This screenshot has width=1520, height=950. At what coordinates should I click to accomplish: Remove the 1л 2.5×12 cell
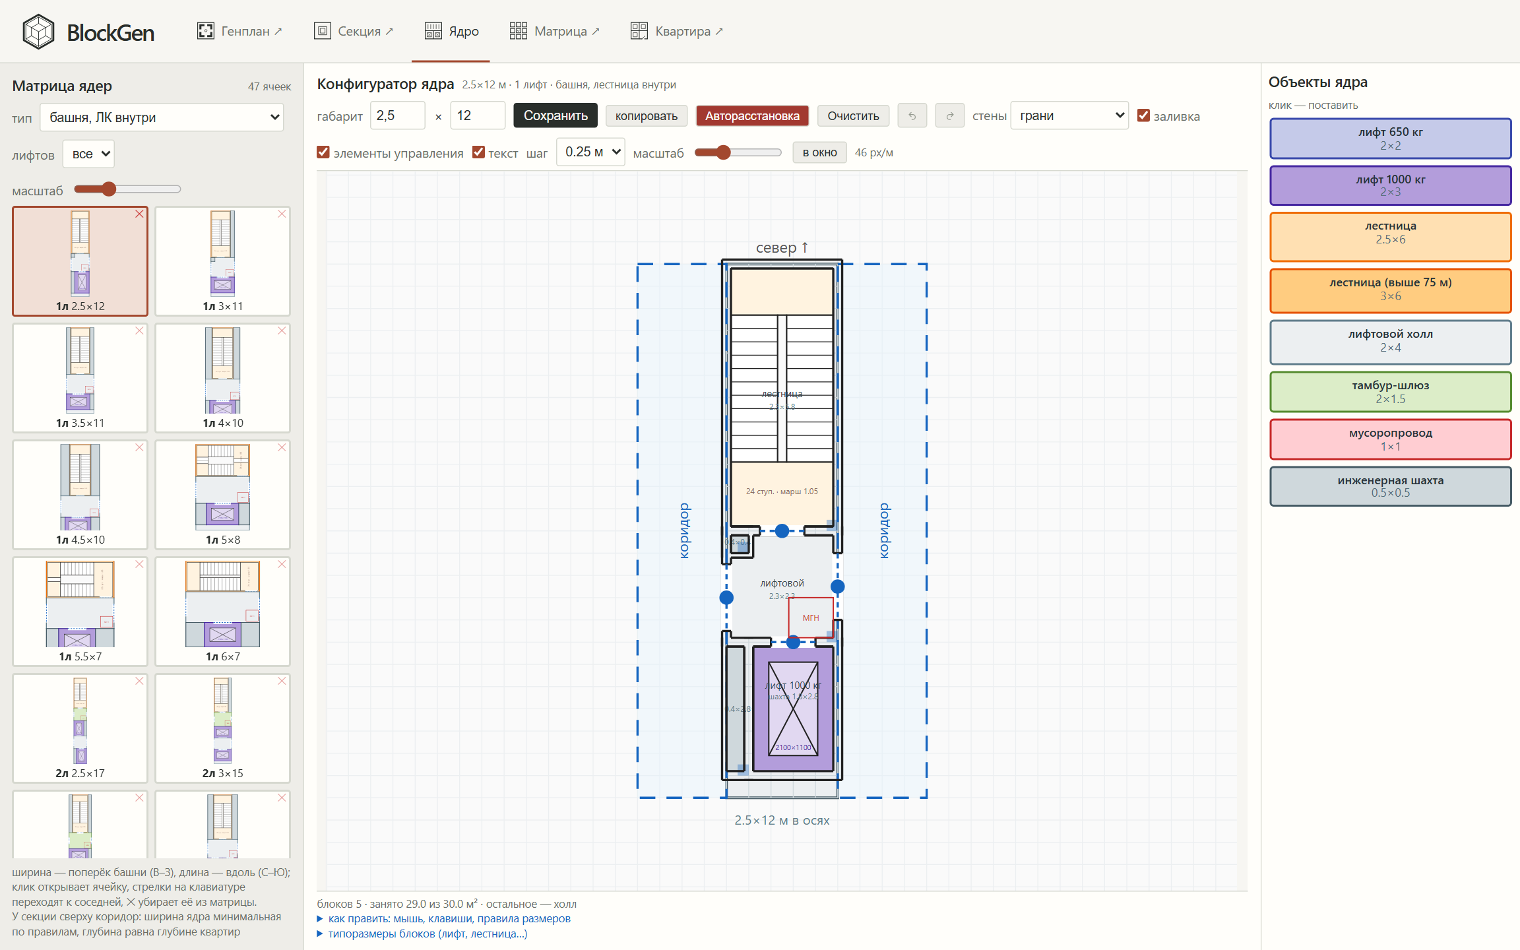click(x=139, y=214)
